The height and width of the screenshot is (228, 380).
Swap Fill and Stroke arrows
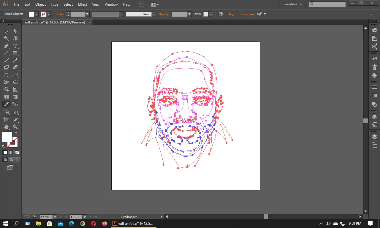16,134
